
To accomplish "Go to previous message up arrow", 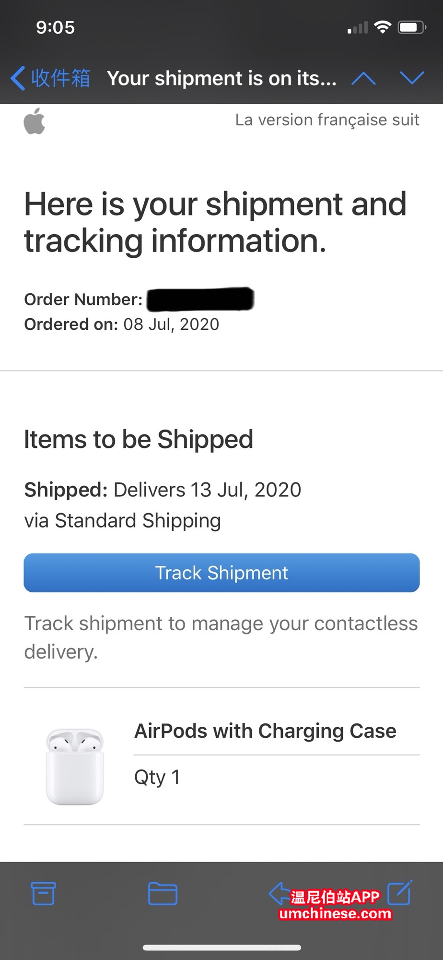I will (x=363, y=78).
